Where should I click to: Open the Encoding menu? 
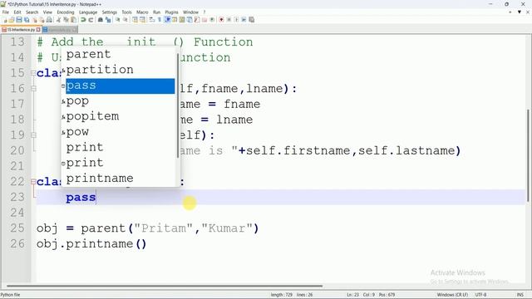click(66, 12)
